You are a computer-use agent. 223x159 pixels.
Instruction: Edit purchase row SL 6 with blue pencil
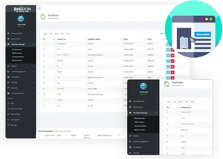[x=168, y=72]
